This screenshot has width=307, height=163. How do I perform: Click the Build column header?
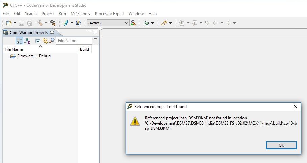84,49
